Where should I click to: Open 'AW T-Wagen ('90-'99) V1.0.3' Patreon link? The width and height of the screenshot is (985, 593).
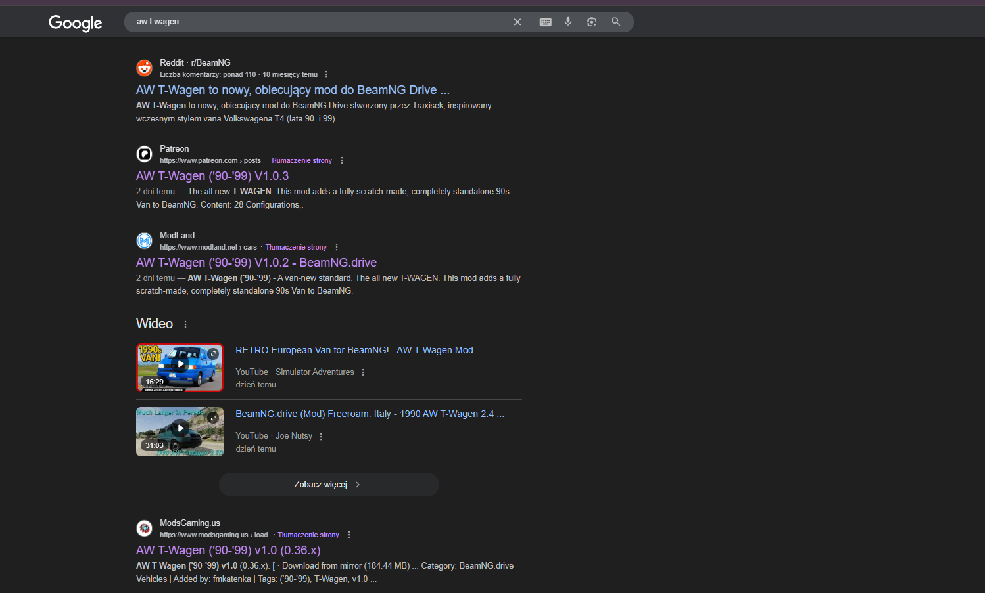click(212, 176)
